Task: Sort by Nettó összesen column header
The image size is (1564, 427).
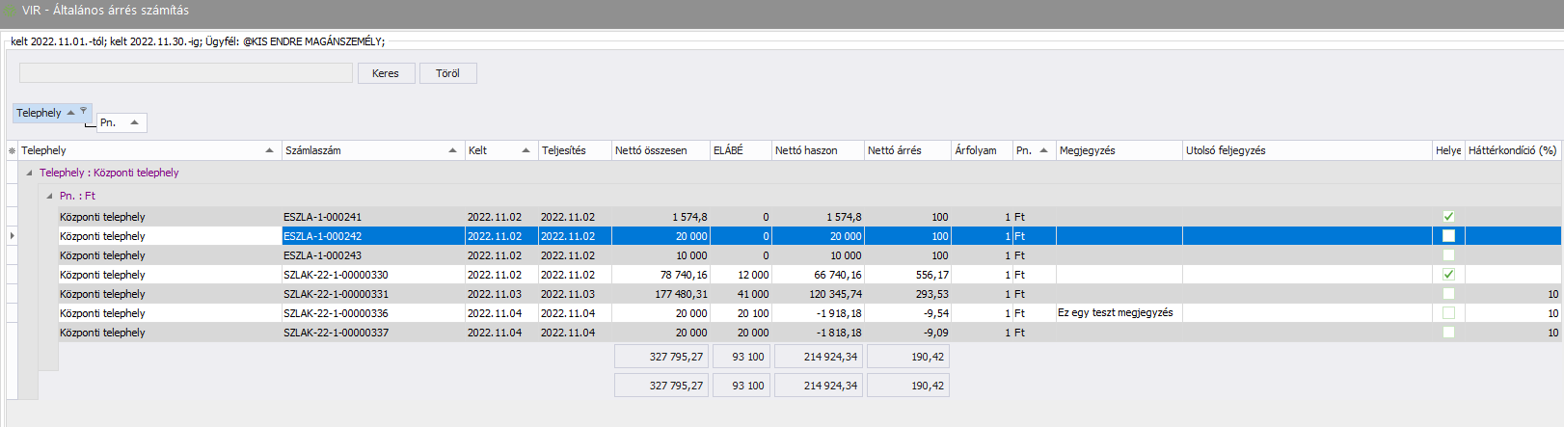Action: tap(651, 150)
